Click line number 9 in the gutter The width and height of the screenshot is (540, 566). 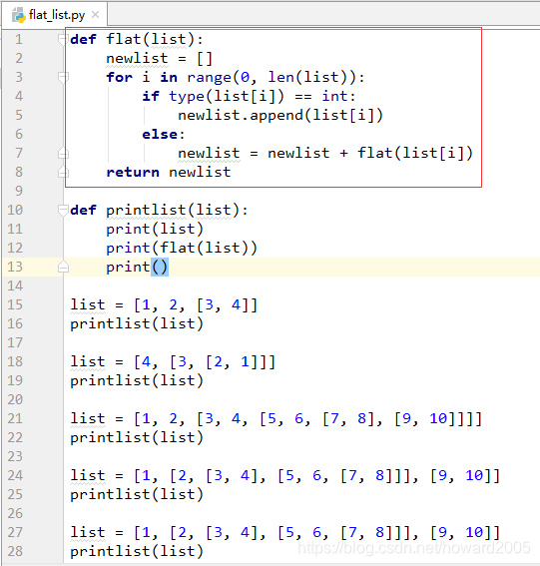tap(19, 191)
